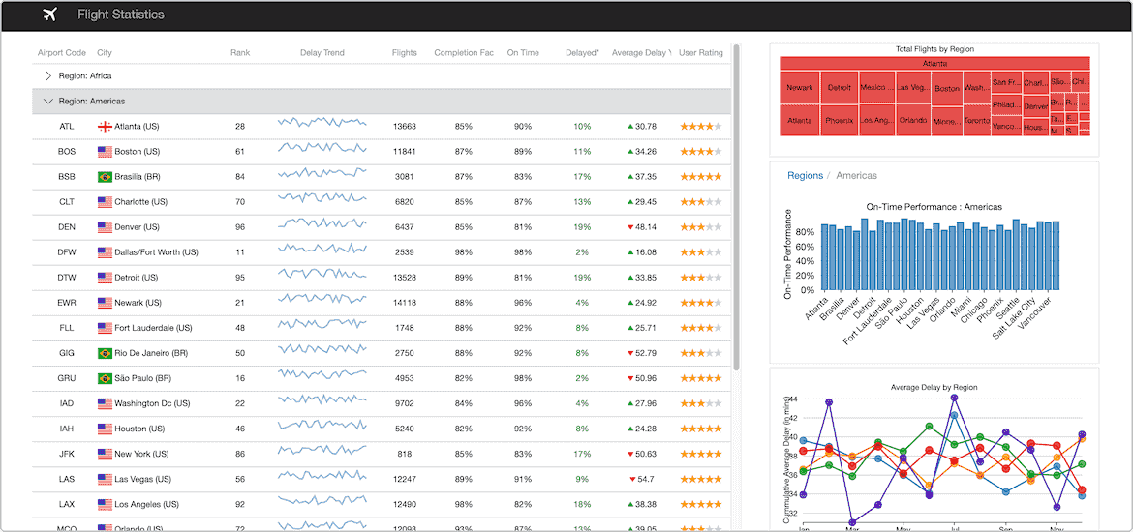Click the star rating for Brasilia row
Screen dimensions: 1133x532
pos(700,177)
